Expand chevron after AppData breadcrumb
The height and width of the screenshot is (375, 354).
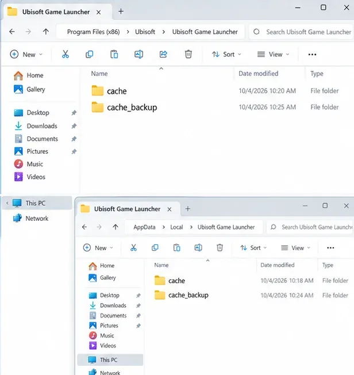click(163, 227)
